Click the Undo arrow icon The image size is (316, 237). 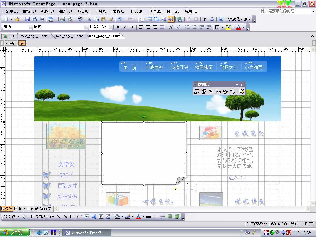(x=119, y=19)
